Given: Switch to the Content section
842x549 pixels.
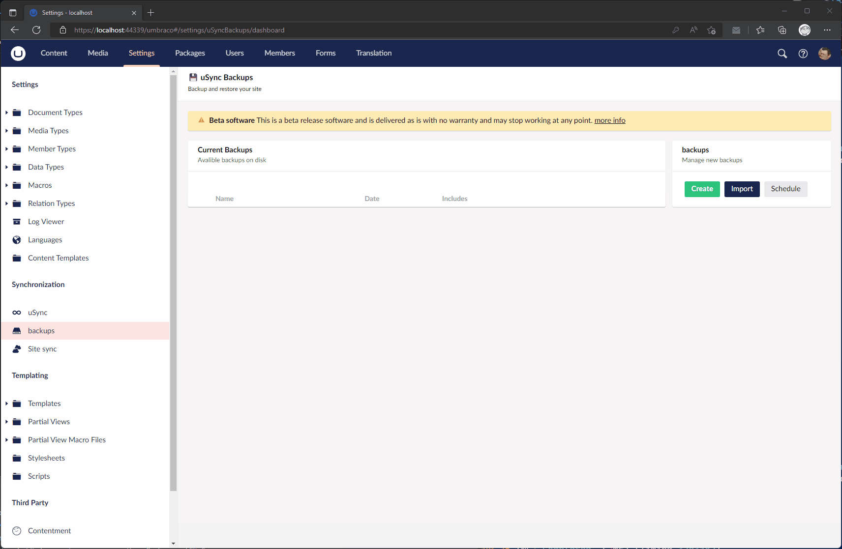Looking at the screenshot, I should [x=54, y=53].
